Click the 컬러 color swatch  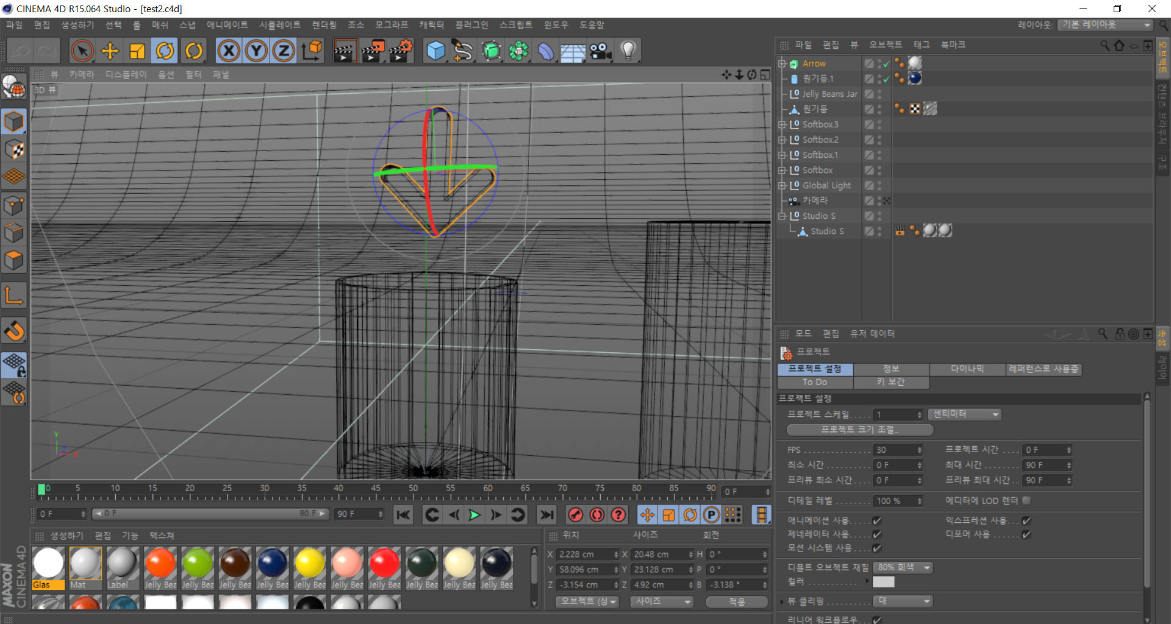point(883,582)
